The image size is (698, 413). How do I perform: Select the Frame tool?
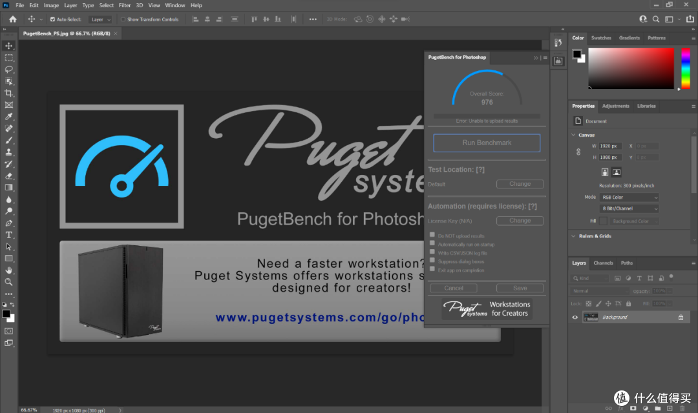[8, 105]
